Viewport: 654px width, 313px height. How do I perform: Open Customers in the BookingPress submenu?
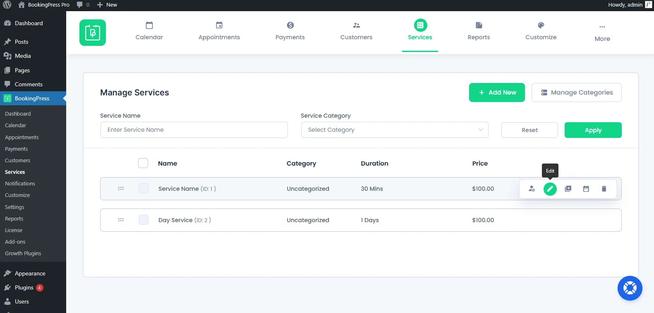point(18,160)
